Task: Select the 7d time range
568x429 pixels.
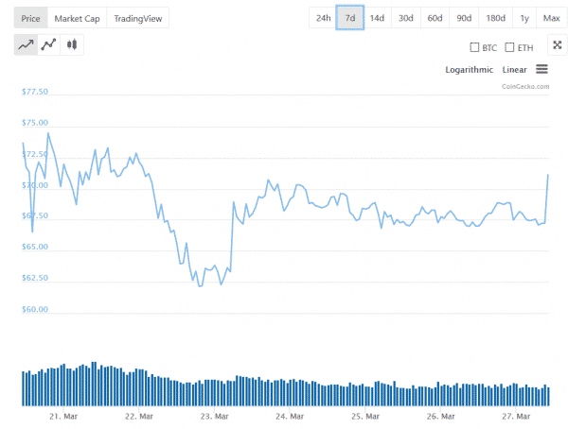Action: (350, 18)
